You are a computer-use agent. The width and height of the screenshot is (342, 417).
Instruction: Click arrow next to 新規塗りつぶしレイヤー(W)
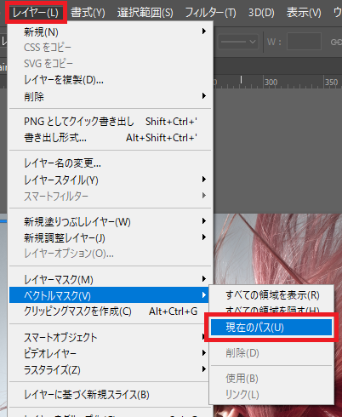(204, 221)
